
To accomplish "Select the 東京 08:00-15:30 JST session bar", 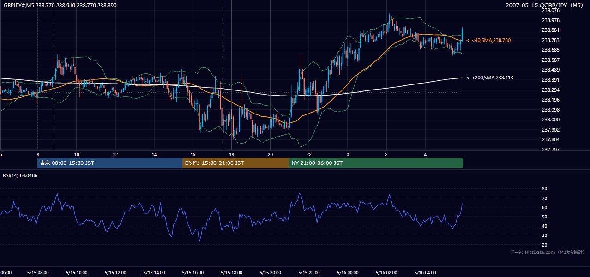I will [x=110, y=163].
